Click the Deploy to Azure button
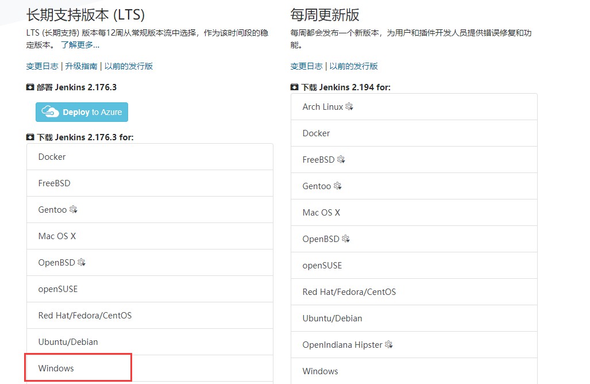 click(82, 112)
